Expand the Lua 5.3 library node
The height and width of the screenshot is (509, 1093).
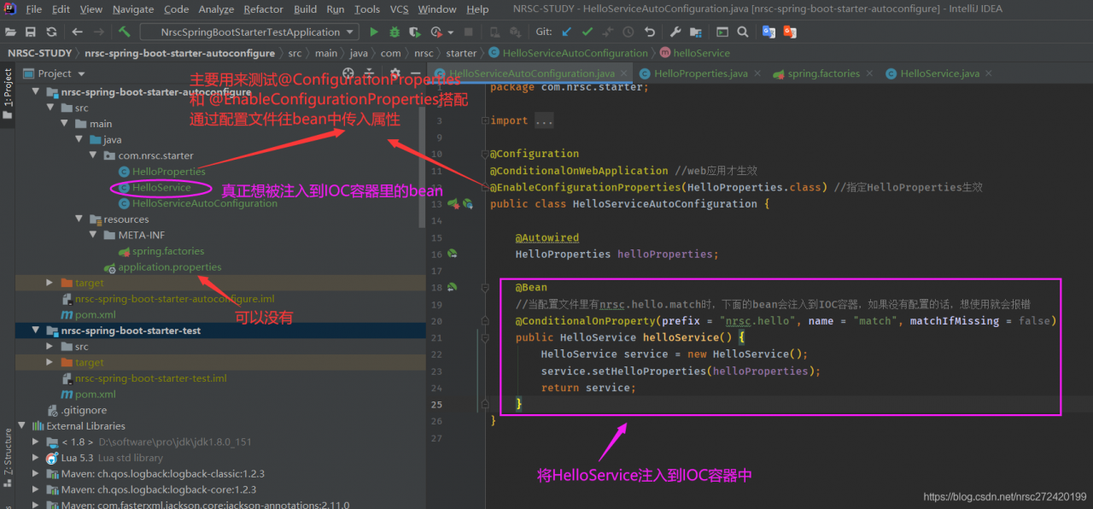[x=36, y=459]
